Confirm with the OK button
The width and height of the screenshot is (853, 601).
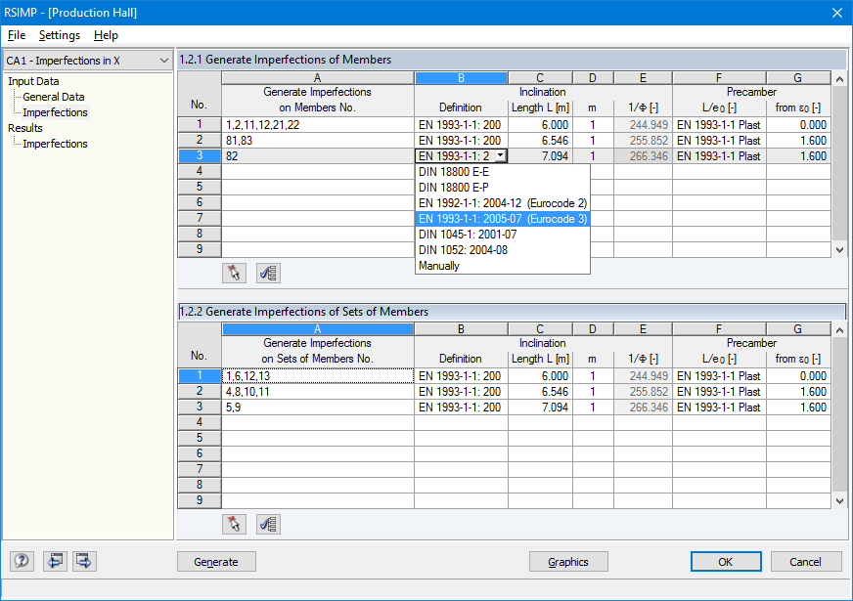click(x=726, y=561)
